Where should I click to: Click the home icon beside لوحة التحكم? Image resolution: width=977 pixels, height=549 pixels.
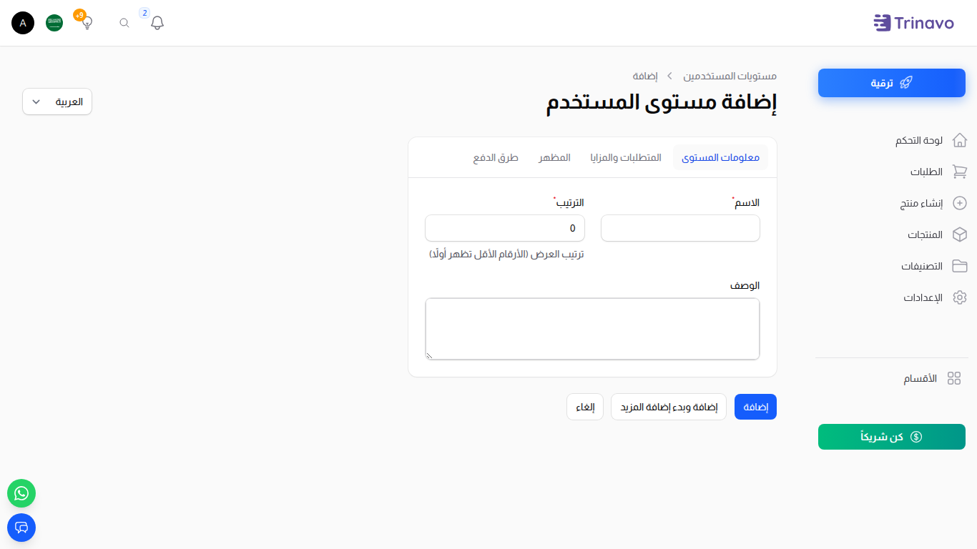(960, 140)
